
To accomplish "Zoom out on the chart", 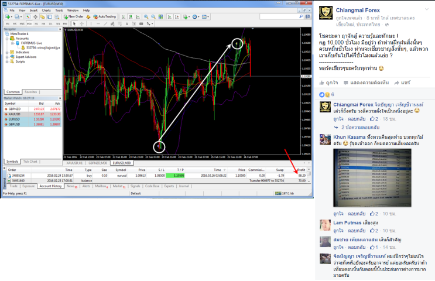I will (x=153, y=16).
